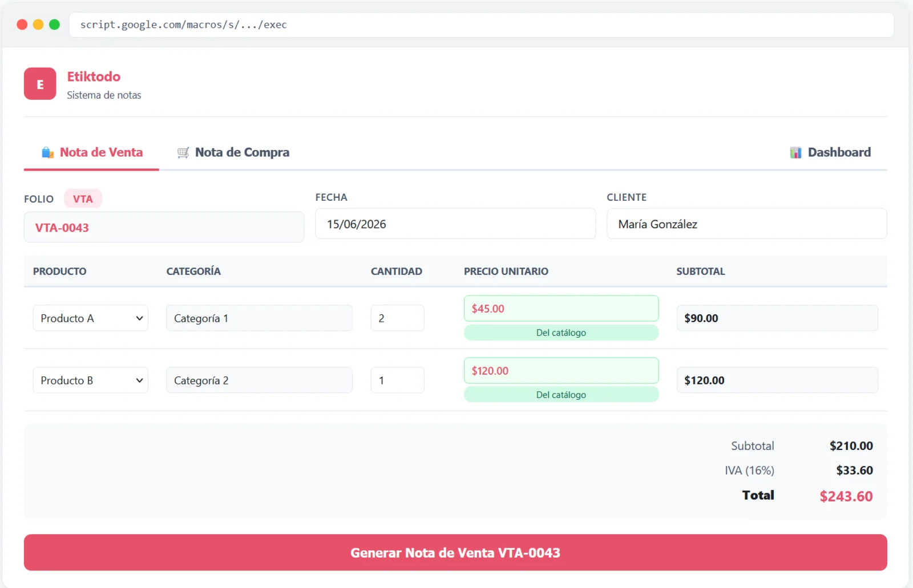
Task: Click the $120.00 unit price field
Action: coord(561,371)
